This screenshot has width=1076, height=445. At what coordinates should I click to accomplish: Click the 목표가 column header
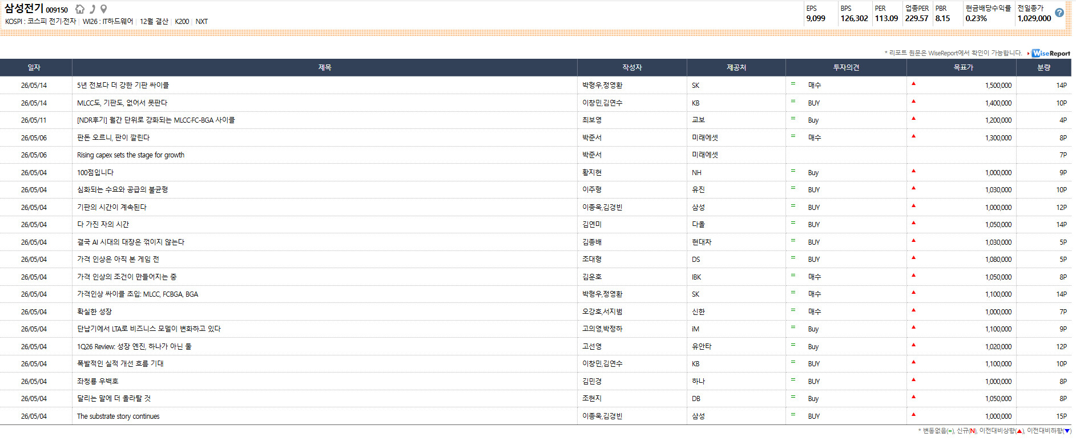pos(963,67)
